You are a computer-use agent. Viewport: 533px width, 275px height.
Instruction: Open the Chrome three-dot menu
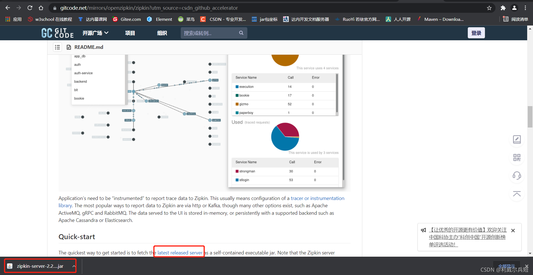(x=525, y=8)
